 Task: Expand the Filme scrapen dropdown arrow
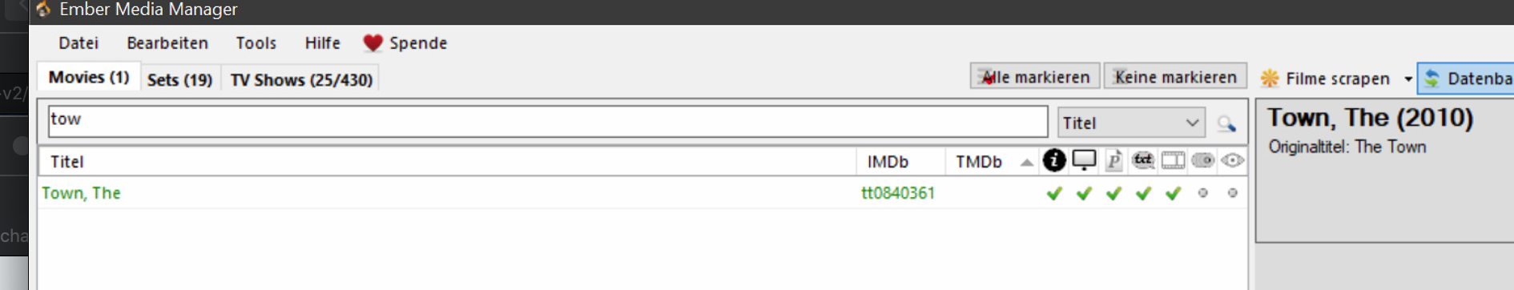(1407, 79)
